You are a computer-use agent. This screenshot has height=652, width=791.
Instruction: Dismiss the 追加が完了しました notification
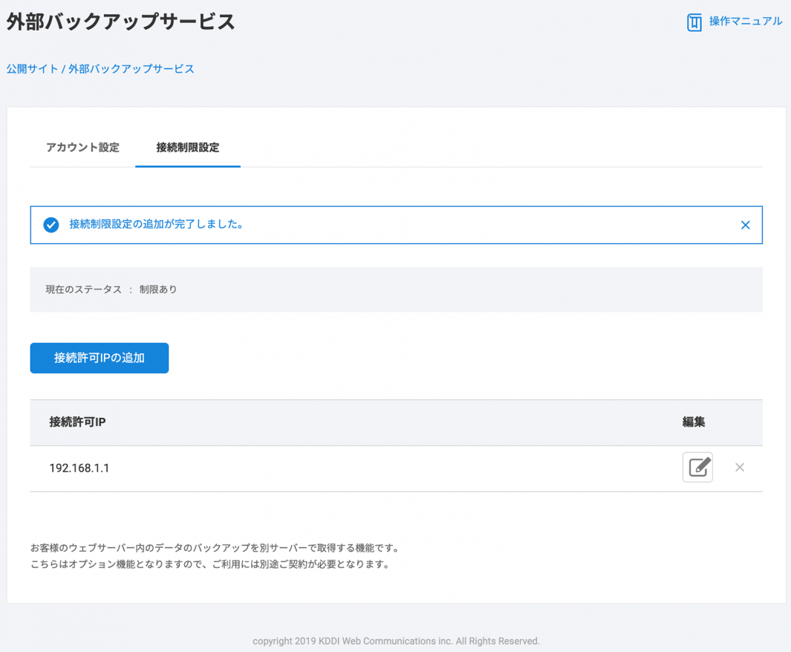[x=745, y=225]
